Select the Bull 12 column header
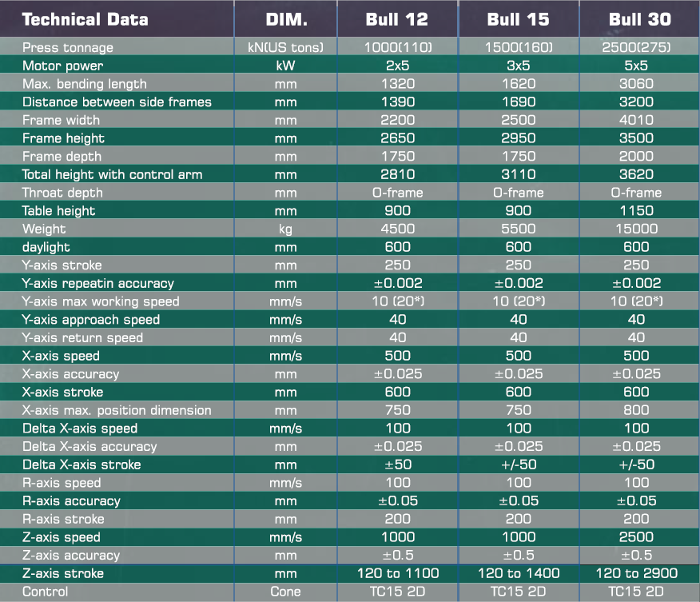700x602 pixels. 397,18
